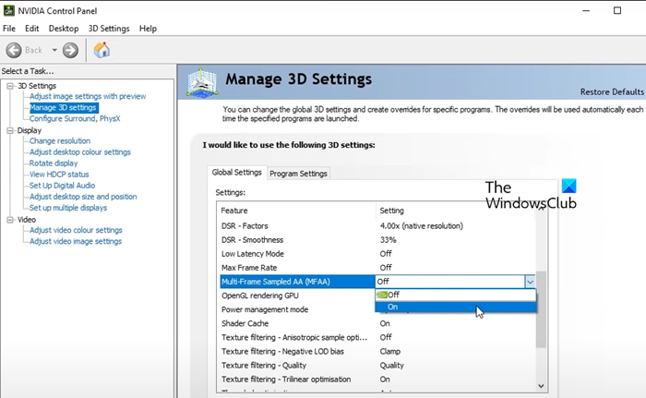The width and height of the screenshot is (646, 398).
Task: Collapse the Video tree node
Action: 10,220
